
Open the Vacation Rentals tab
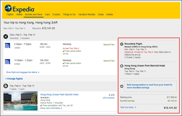[x=87, y=15]
